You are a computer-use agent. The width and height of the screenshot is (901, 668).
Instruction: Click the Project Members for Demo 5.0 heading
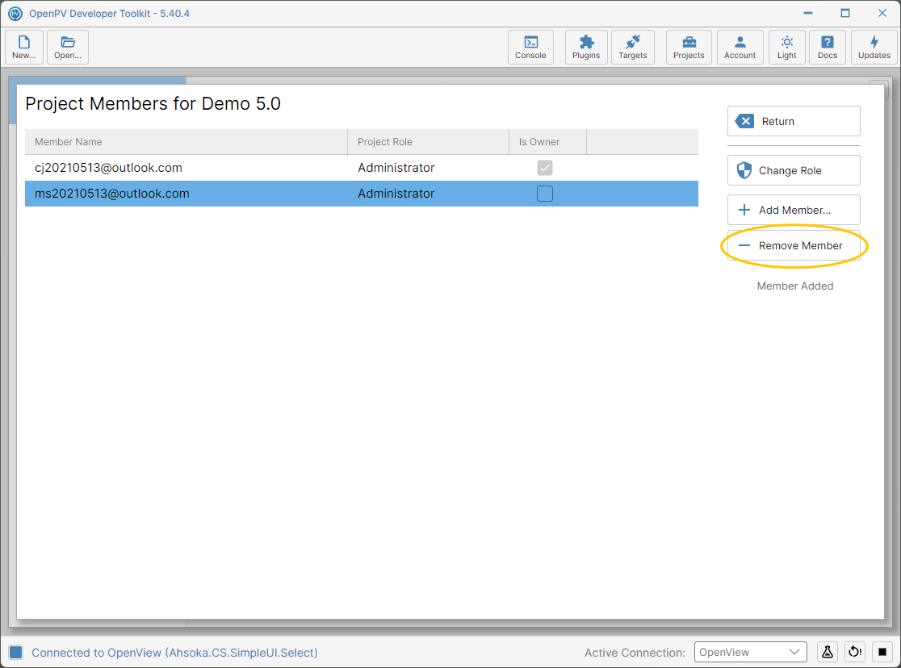click(x=153, y=104)
